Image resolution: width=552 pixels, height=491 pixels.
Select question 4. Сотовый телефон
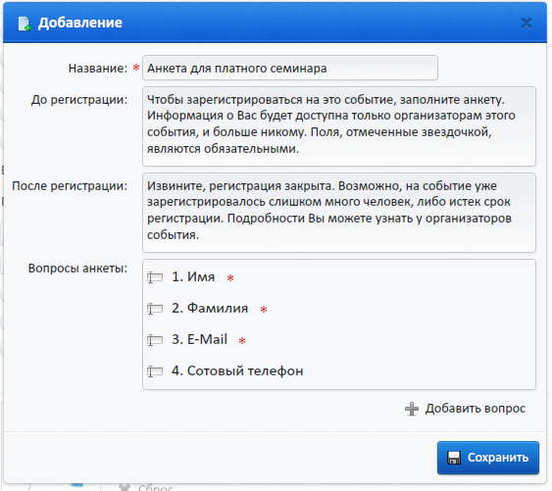click(237, 371)
